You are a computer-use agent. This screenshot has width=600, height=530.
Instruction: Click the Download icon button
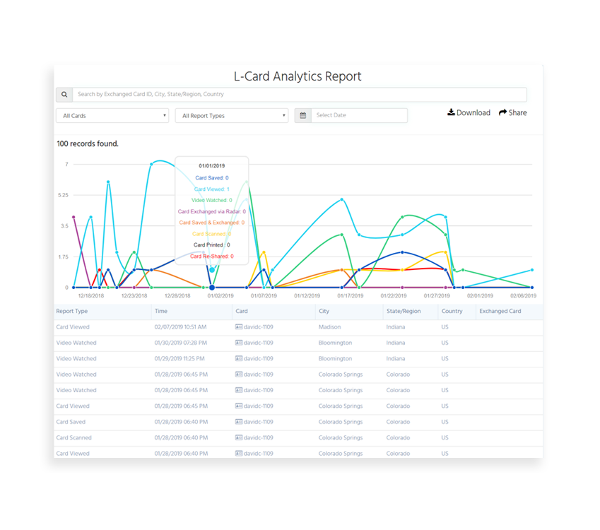pyautogui.click(x=452, y=112)
